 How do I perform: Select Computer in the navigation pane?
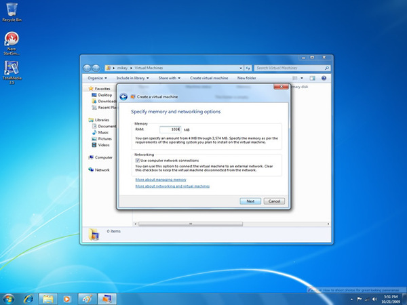100,157
